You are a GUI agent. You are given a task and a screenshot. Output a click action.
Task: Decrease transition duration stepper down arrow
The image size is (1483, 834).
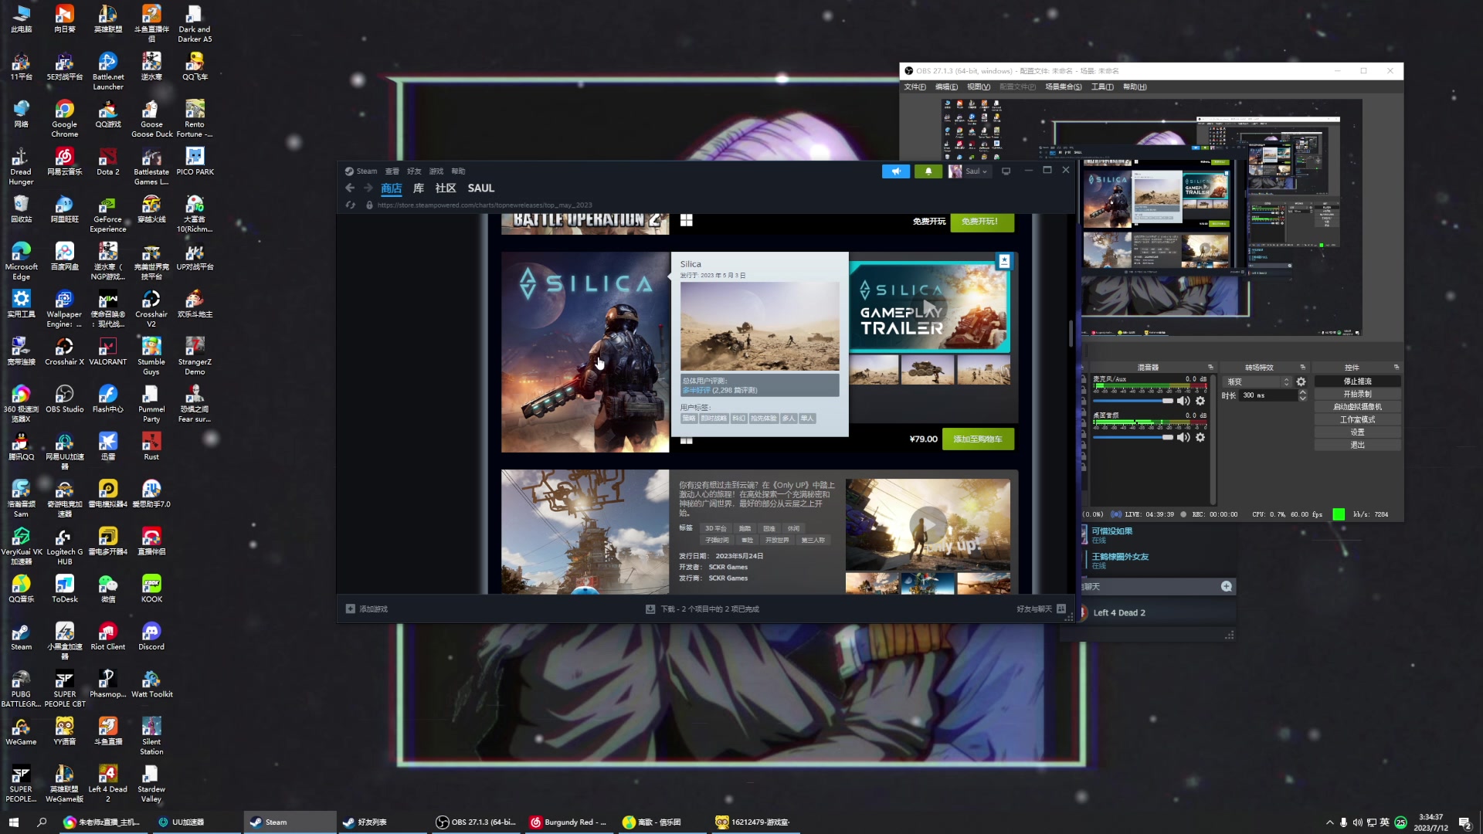point(1302,398)
